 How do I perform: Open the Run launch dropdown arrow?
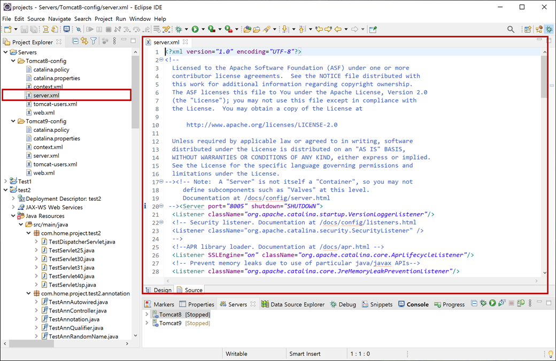click(203, 29)
